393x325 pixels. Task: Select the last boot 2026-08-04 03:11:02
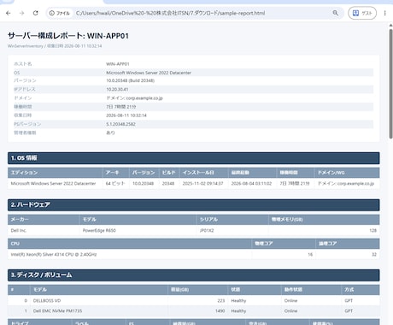point(251,183)
